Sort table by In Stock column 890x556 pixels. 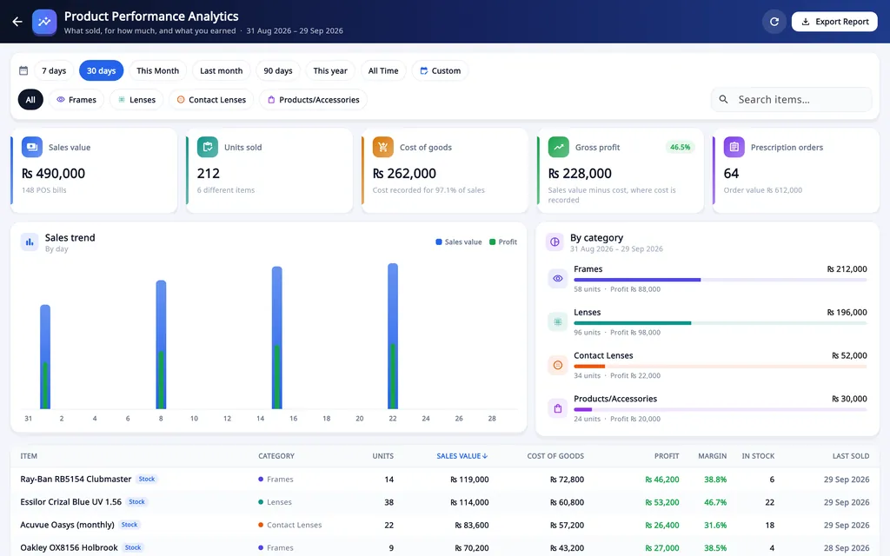(758, 456)
